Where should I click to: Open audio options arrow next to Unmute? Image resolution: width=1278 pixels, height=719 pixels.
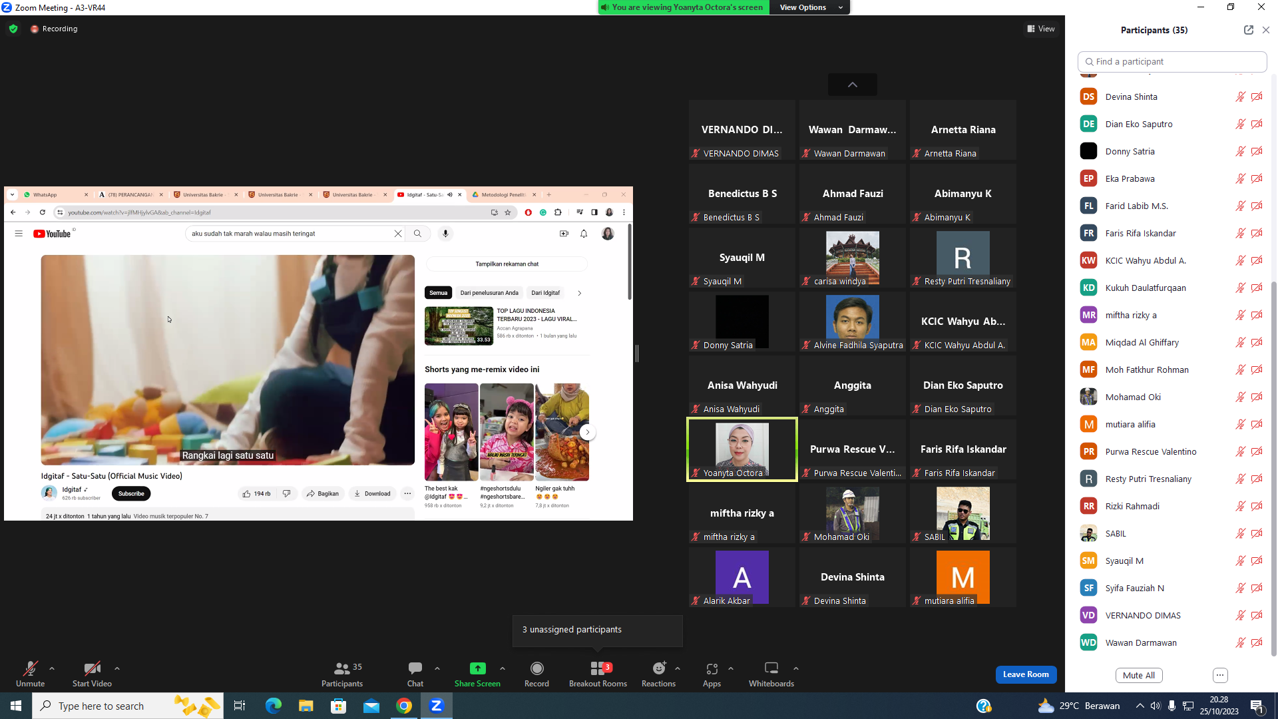52,668
